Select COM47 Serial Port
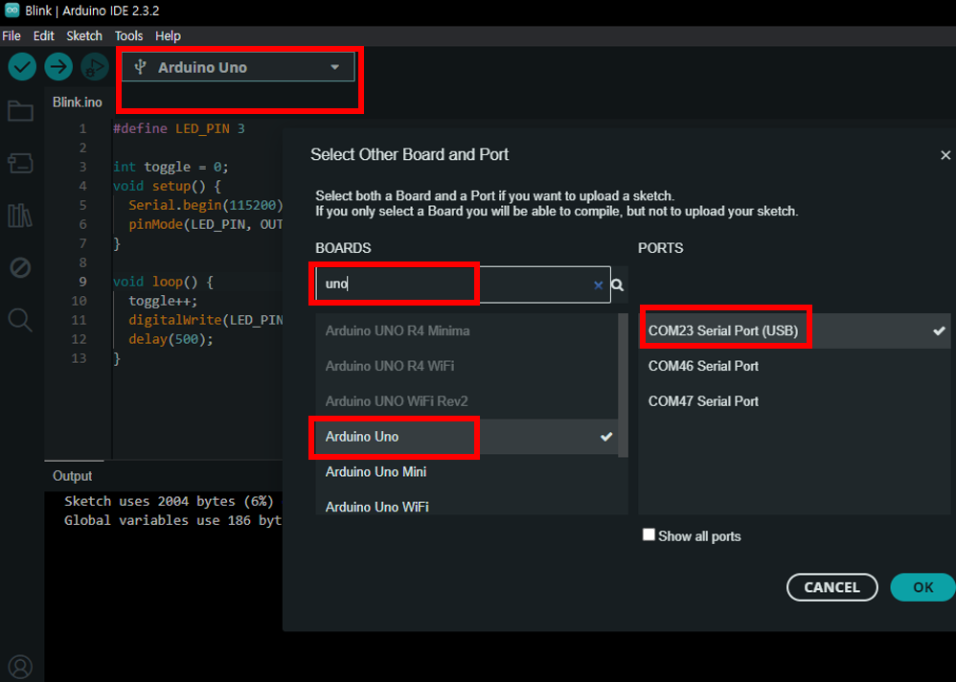Viewport: 956px width, 682px height. pos(794,401)
